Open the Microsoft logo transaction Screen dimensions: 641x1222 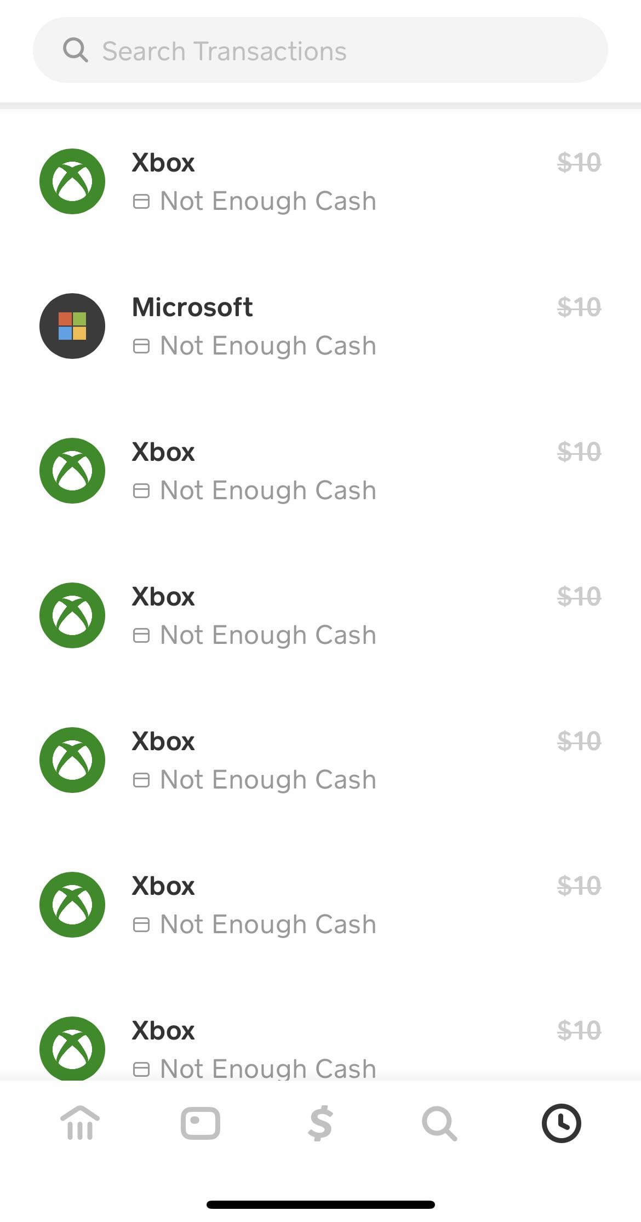pyautogui.click(x=72, y=326)
